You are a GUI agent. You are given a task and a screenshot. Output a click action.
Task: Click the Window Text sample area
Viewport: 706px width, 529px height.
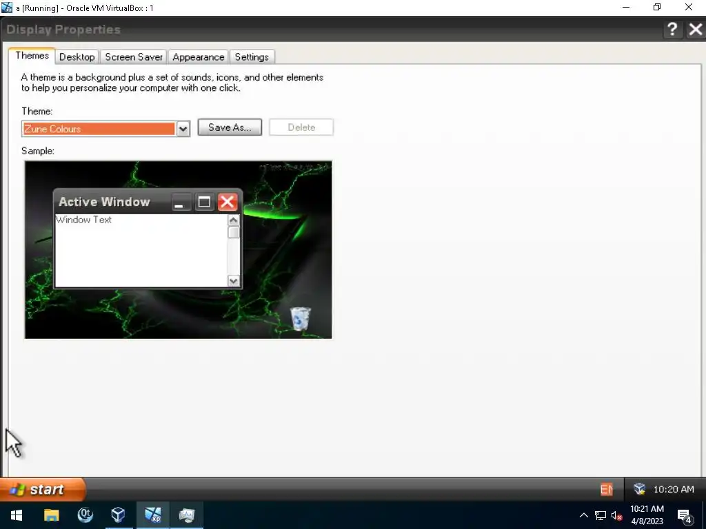(x=141, y=251)
